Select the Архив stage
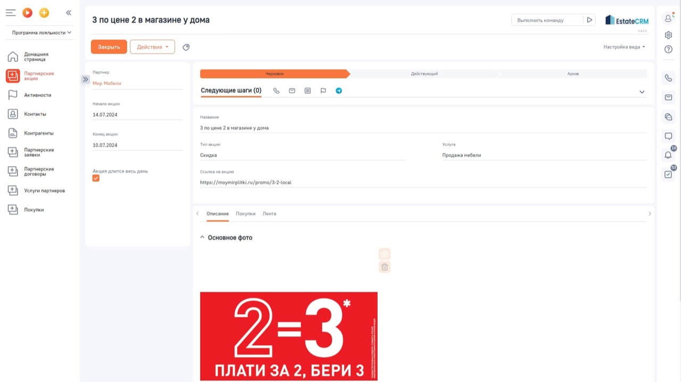Viewport: 681px width, 382px height. point(573,74)
